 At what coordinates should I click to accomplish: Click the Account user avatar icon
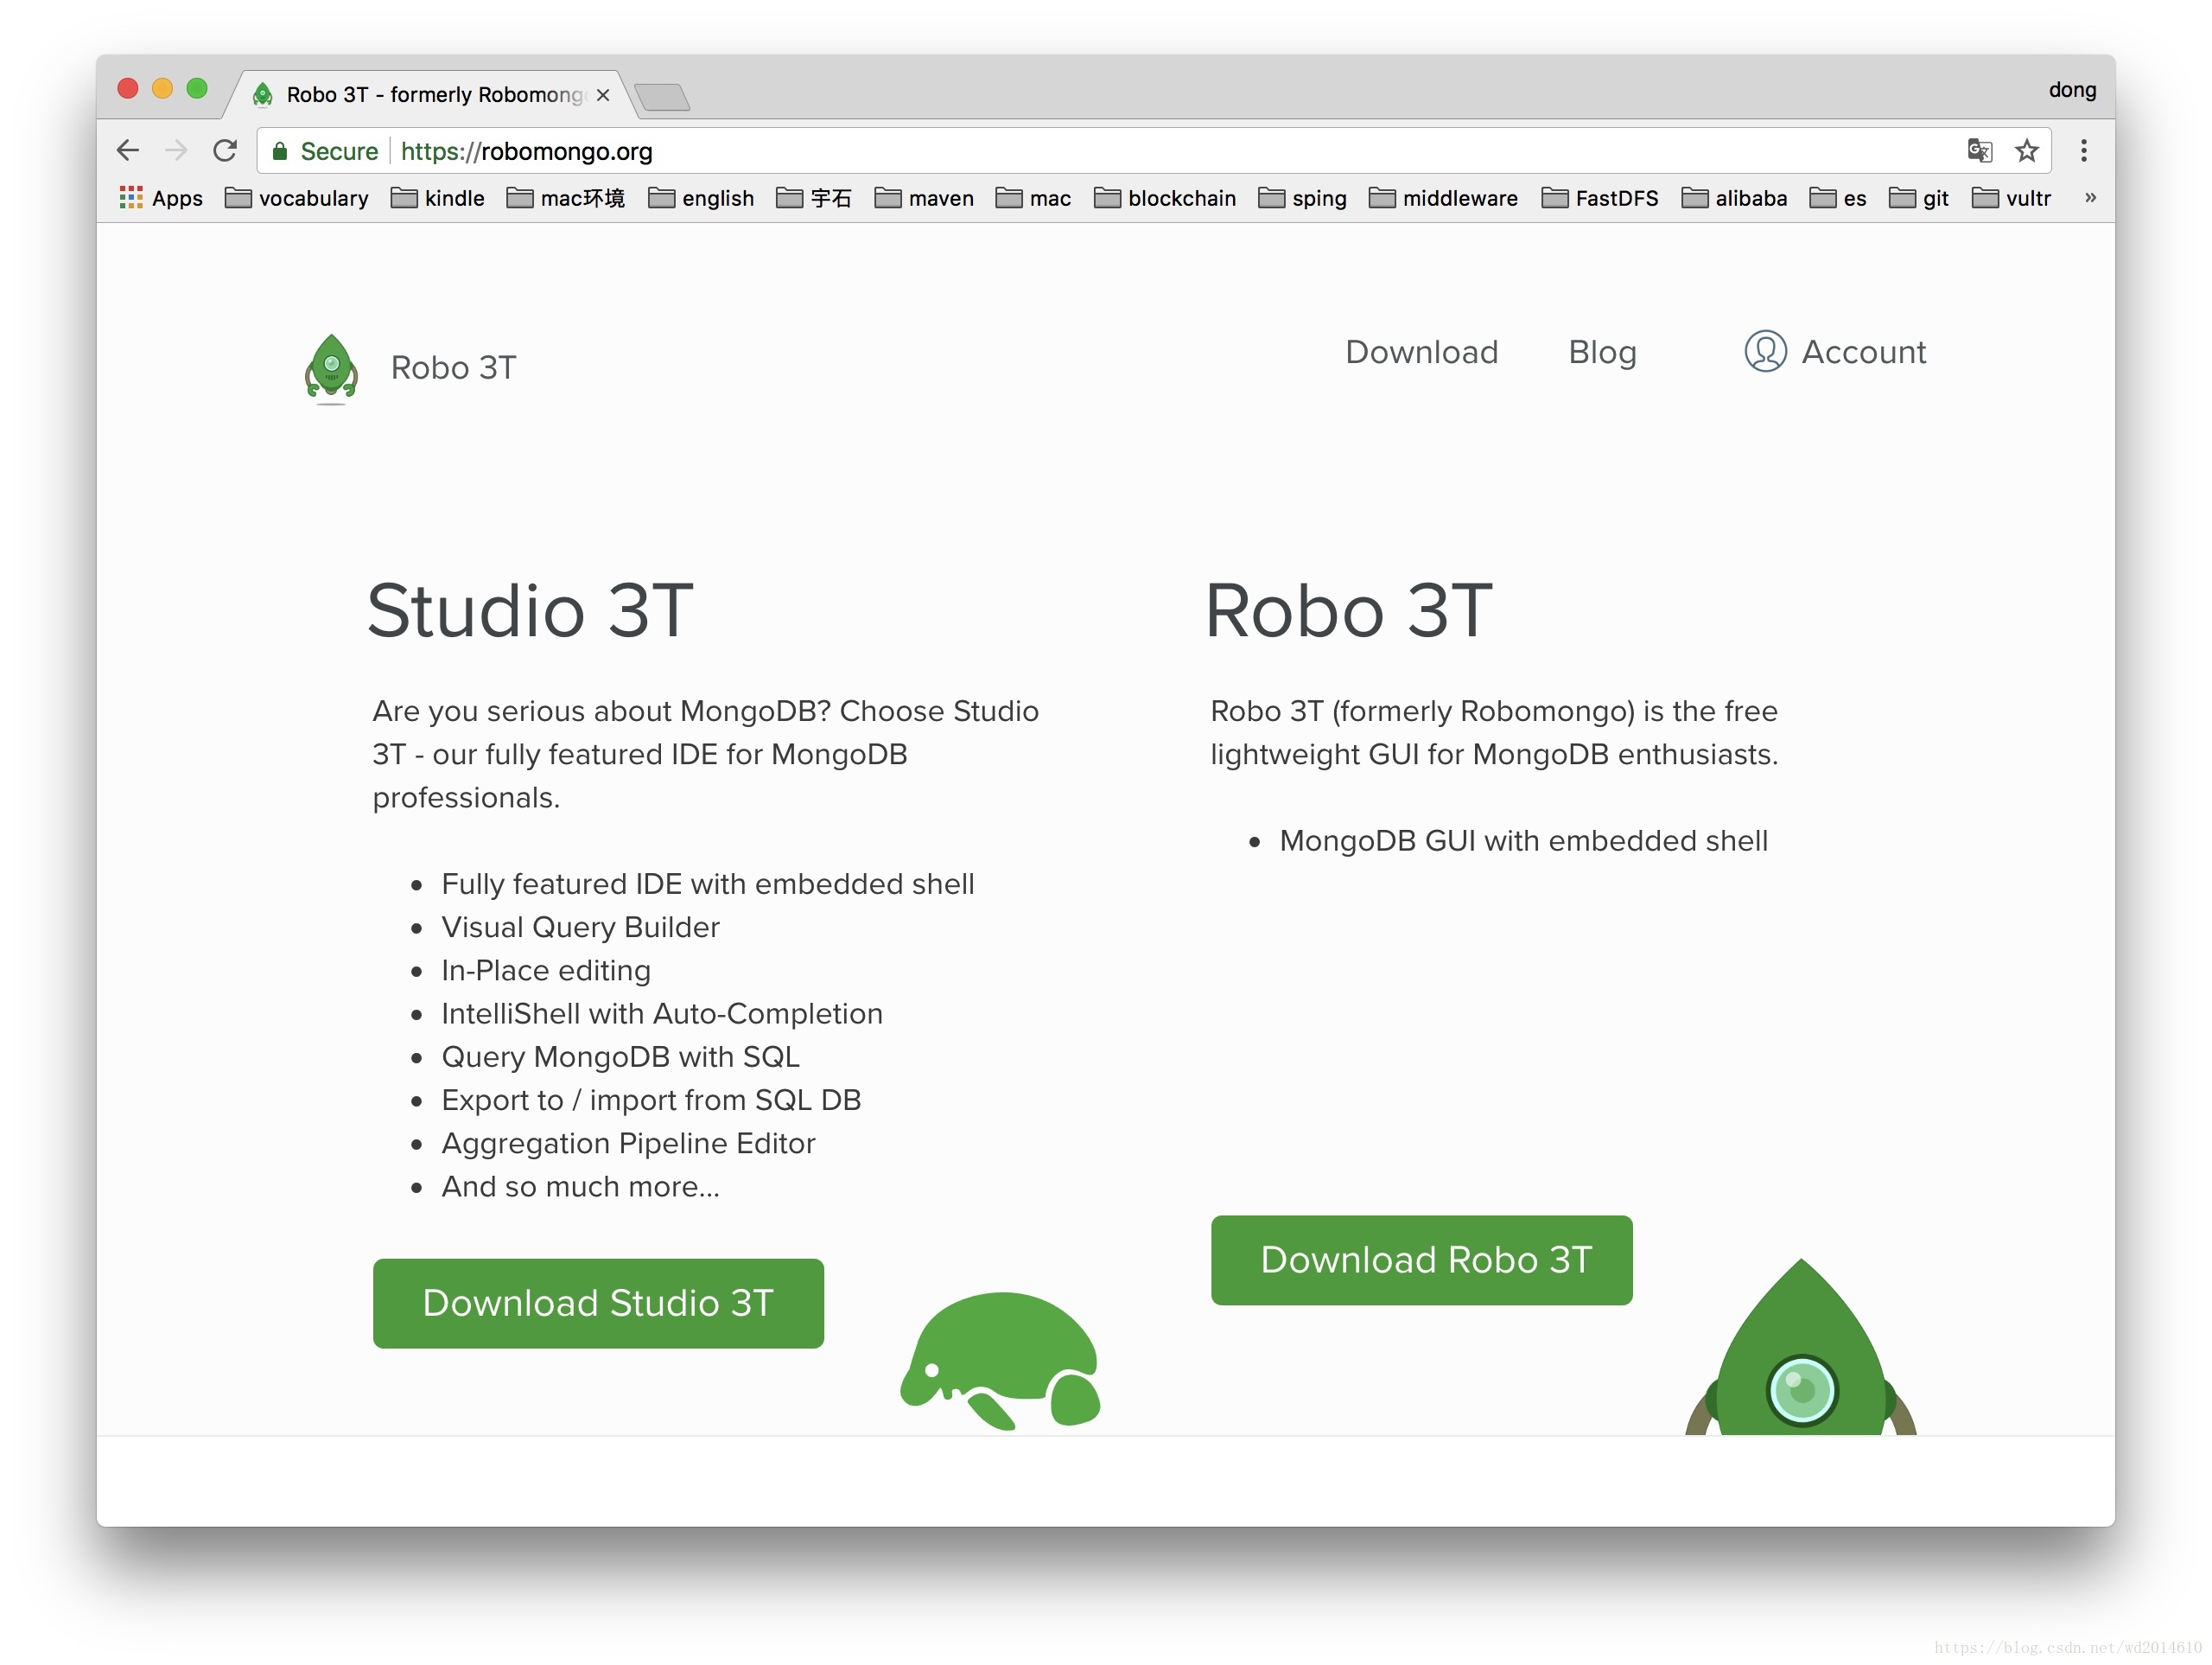1765,352
